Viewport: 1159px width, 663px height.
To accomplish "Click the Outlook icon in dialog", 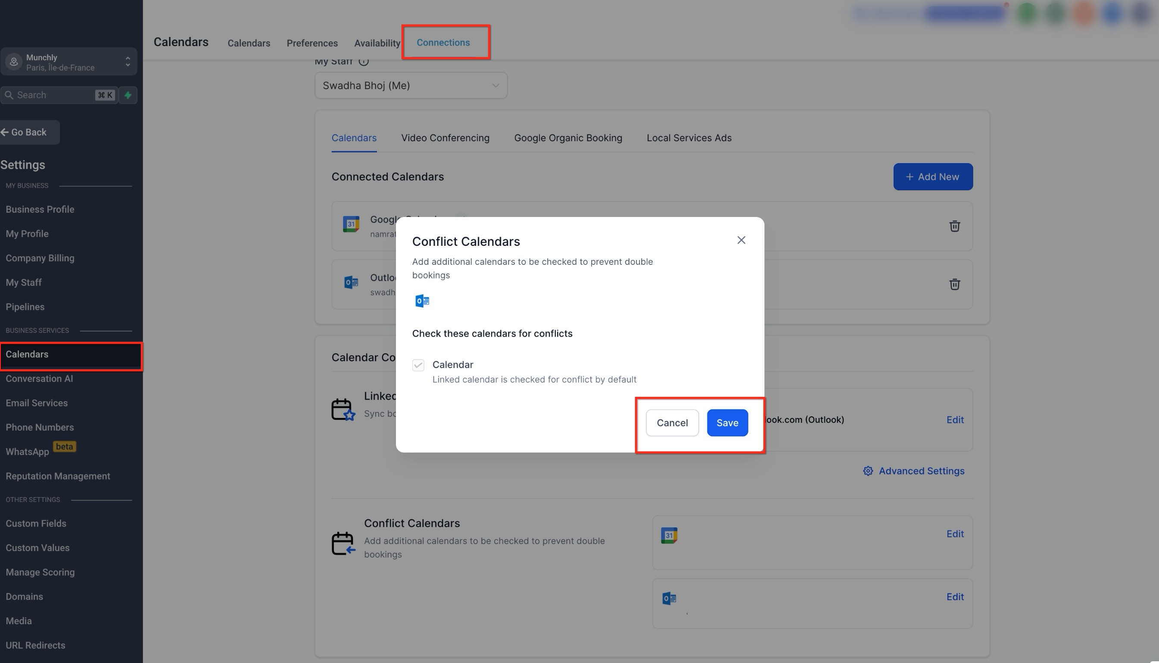I will tap(422, 301).
